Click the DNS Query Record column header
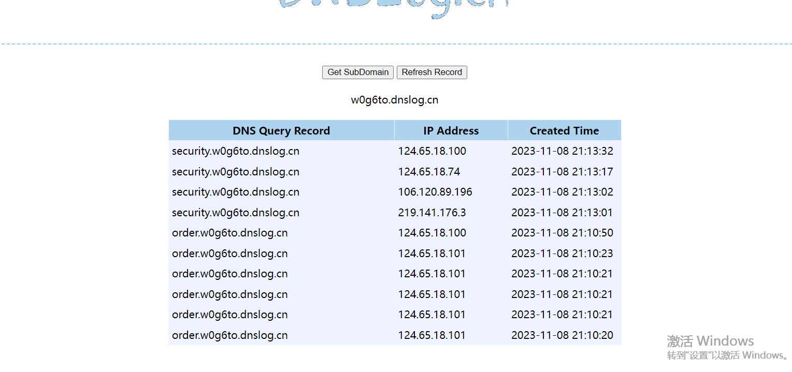 (281, 130)
